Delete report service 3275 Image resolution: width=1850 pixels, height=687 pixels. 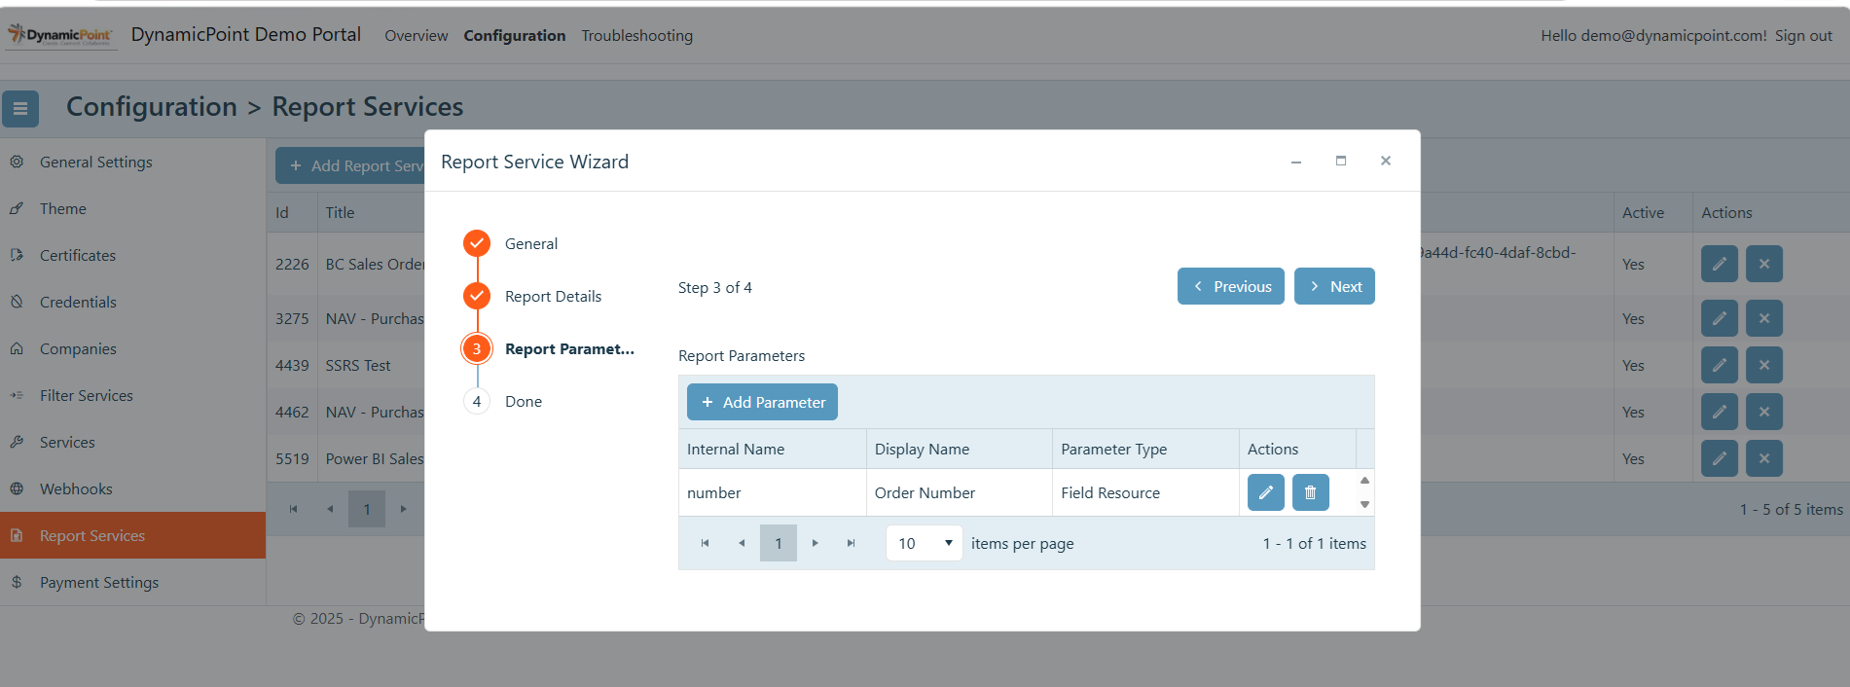pos(1764,318)
